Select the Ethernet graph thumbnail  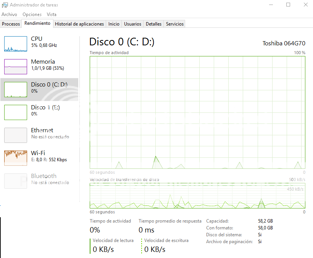(16, 135)
